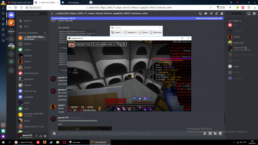Open the browser sidebar notifications bell

[x=3, y=8]
